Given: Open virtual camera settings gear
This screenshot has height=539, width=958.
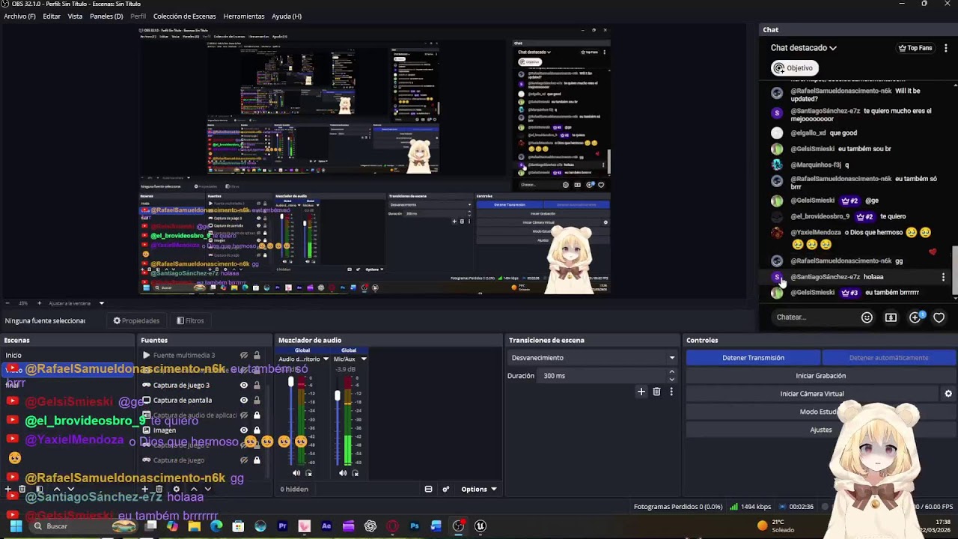Looking at the screenshot, I should pyautogui.click(x=948, y=394).
